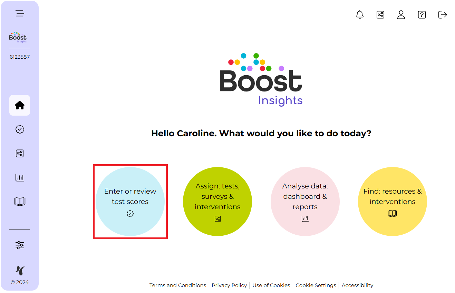This screenshot has height=293, width=455.
Task: Click the share icon in top bar
Action: pyautogui.click(x=380, y=15)
